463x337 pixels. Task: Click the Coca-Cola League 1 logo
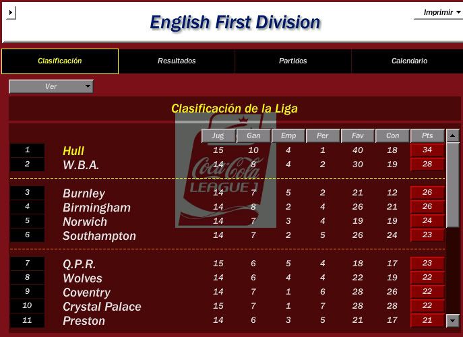[226, 171]
